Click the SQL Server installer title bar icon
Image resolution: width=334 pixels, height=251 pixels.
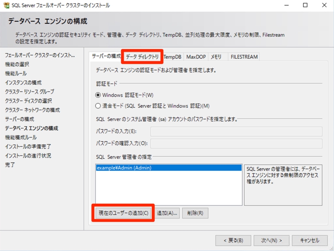pos(6,5)
